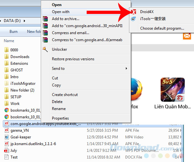Select the Intro folder name
The image size is (194, 162).
[x=14, y=77]
